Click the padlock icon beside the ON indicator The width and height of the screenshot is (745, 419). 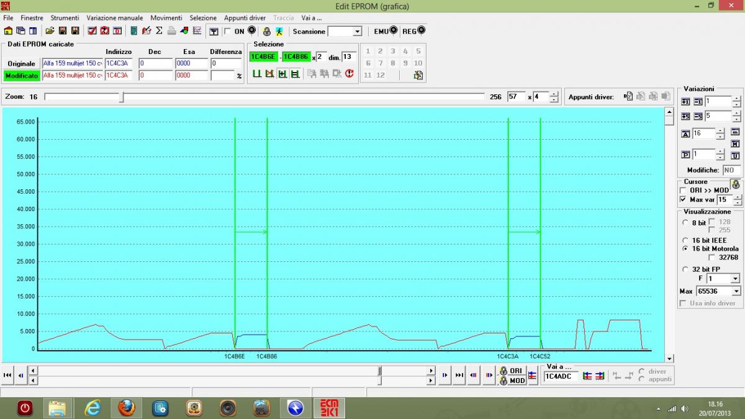(267, 31)
